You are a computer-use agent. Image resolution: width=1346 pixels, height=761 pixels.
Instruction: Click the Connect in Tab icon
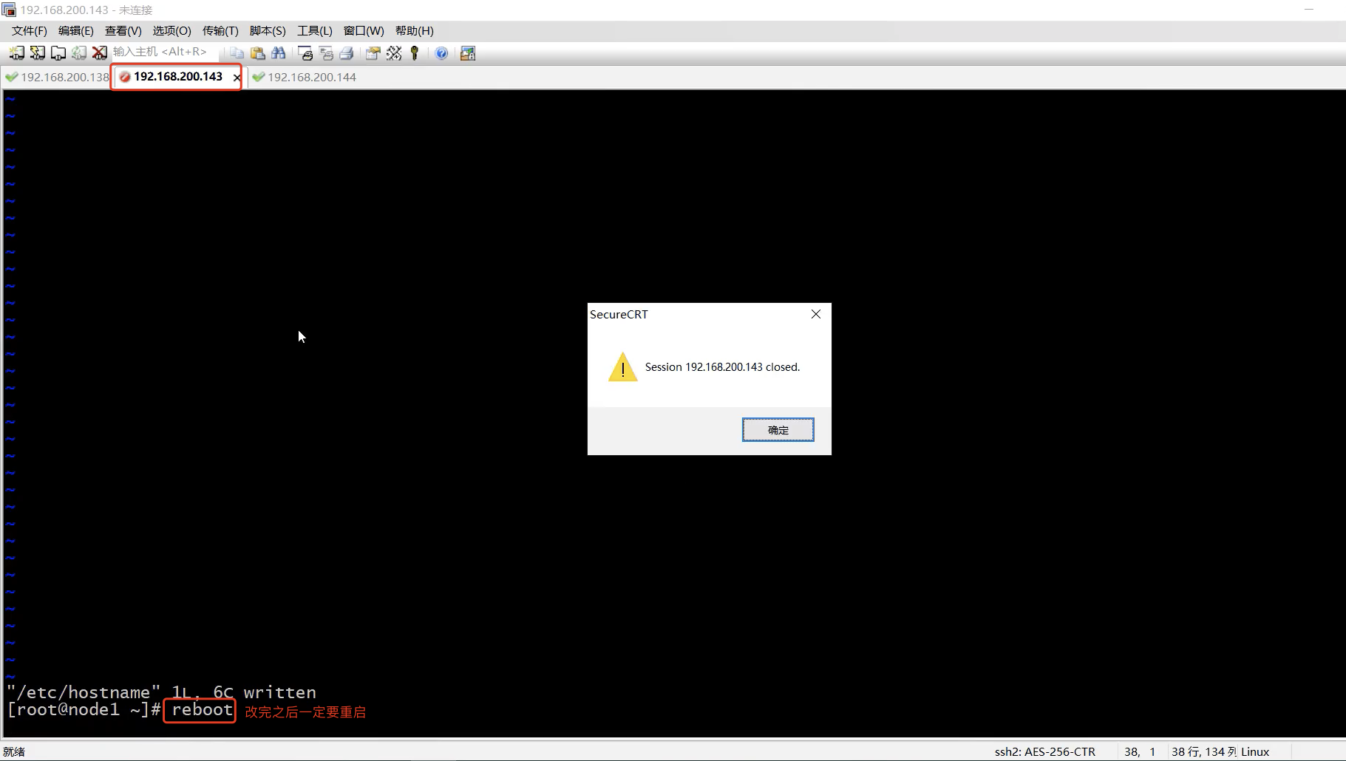tap(58, 53)
